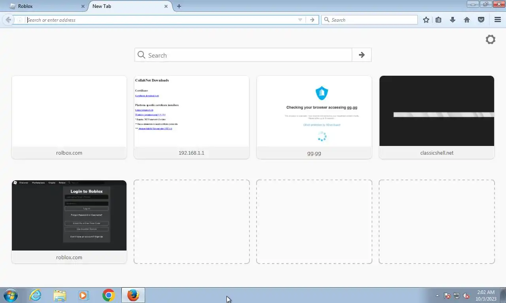The height and width of the screenshot is (303, 506).
Task: Open Action Center flag icon
Action: point(447,296)
